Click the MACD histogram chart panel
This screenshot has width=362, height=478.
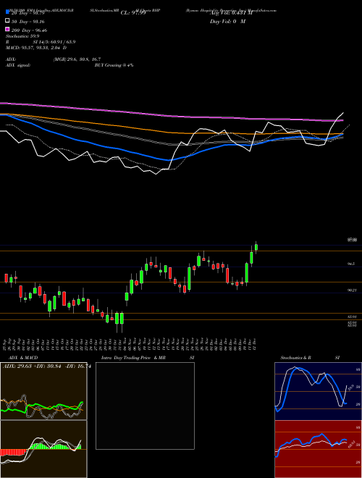[x=43, y=449]
